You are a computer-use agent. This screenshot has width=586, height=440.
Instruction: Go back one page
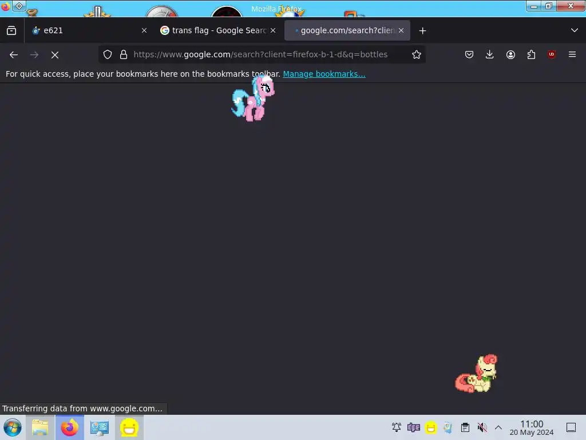(14, 55)
